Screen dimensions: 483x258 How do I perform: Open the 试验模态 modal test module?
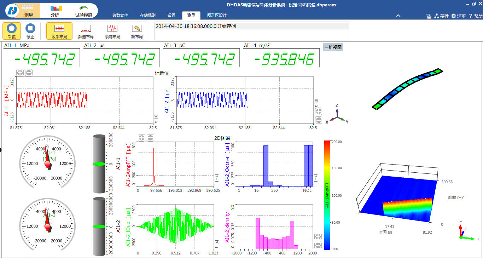83,11
